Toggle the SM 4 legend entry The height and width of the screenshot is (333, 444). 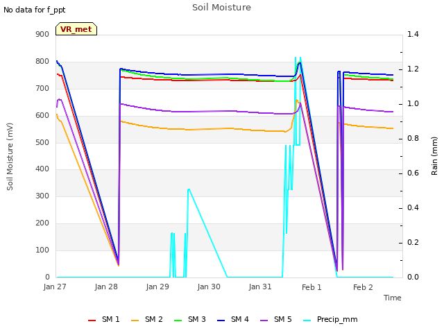click(x=233, y=319)
